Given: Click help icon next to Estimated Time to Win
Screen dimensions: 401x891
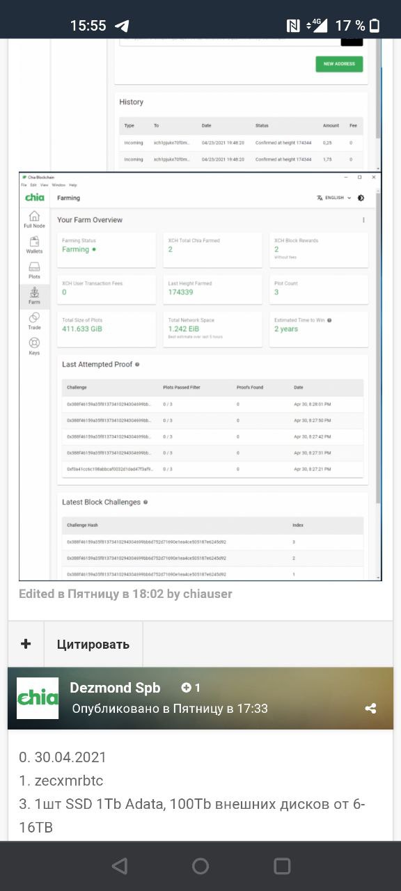Looking at the screenshot, I should pyautogui.click(x=329, y=320).
